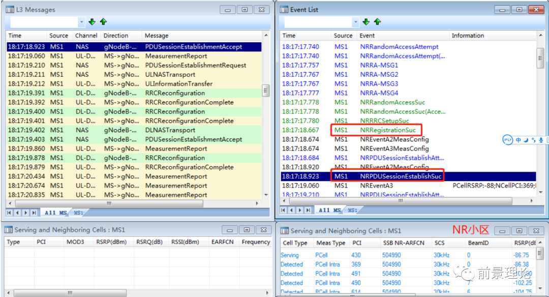Image resolution: width=549 pixels, height=297 pixels.
Task: Select All MS tab in Event List
Action: pos(329,210)
